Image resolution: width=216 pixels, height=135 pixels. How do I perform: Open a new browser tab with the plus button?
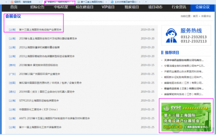click(x=146, y=2)
